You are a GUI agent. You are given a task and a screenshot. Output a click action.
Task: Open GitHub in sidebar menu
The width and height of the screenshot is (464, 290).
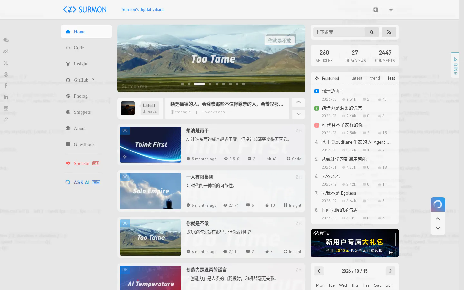[x=86, y=80]
